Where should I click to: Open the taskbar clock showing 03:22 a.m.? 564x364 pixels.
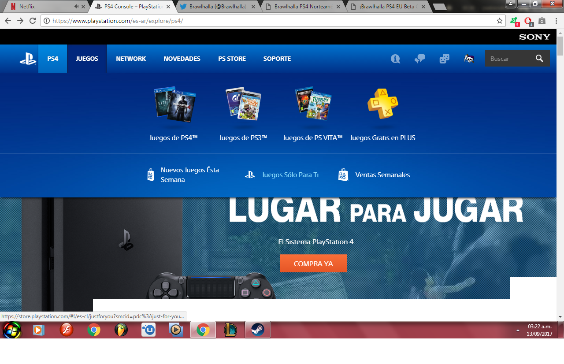pyautogui.click(x=540, y=330)
